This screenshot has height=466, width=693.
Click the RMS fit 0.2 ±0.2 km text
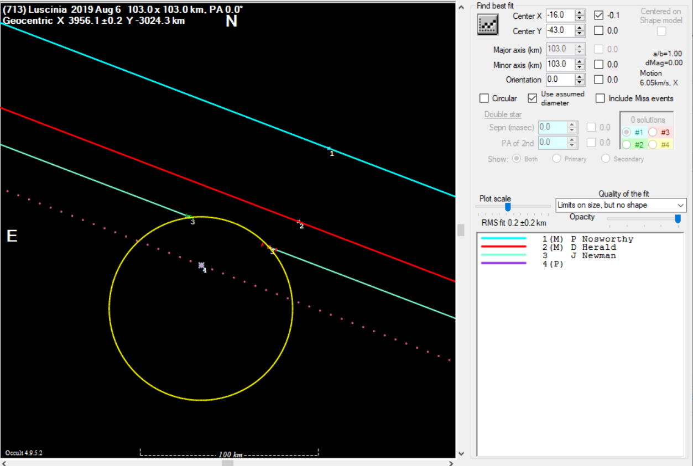pyautogui.click(x=514, y=223)
